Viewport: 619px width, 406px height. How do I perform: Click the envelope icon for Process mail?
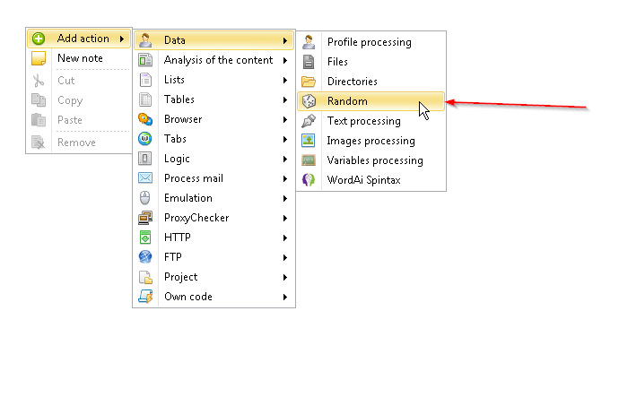point(145,178)
